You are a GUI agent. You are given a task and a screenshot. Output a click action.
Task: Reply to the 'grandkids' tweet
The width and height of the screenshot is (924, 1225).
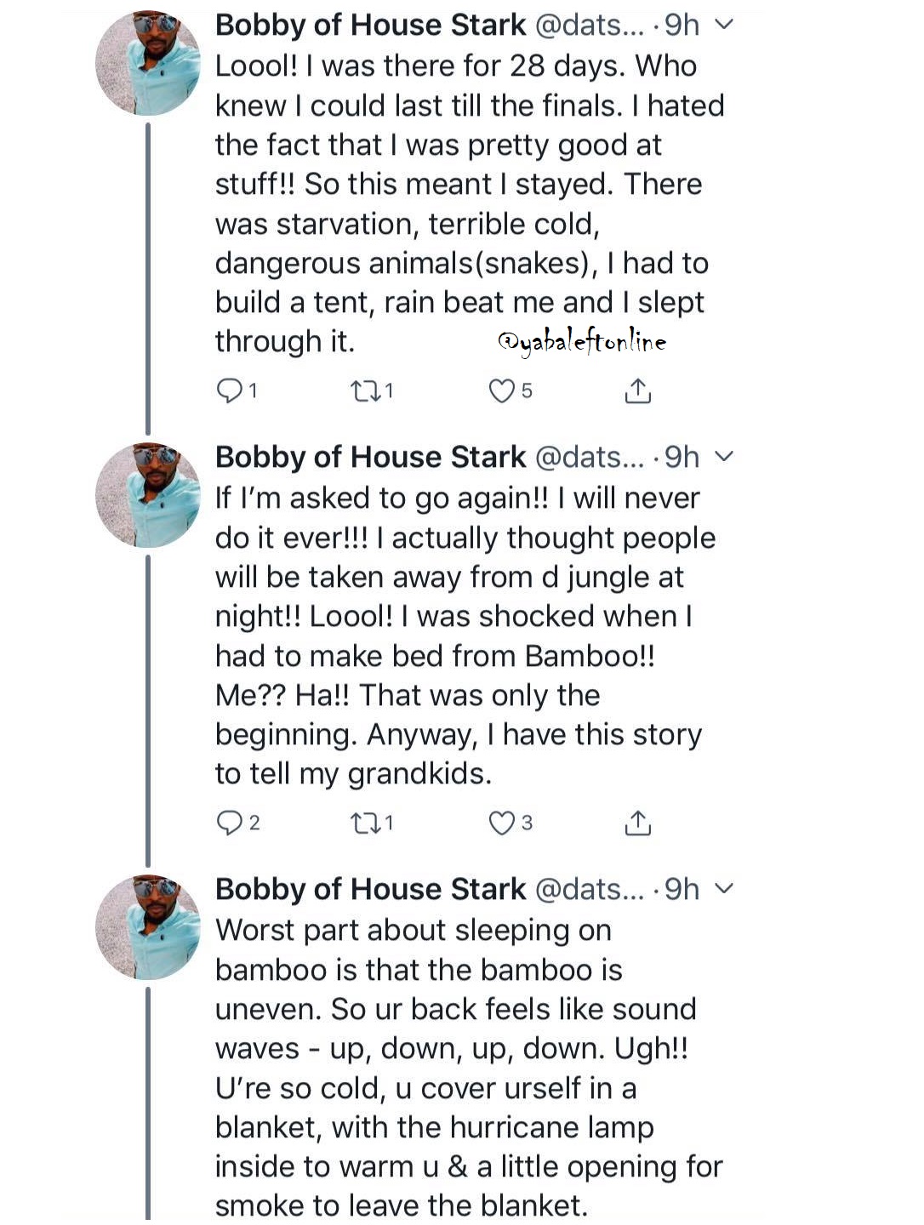231,823
